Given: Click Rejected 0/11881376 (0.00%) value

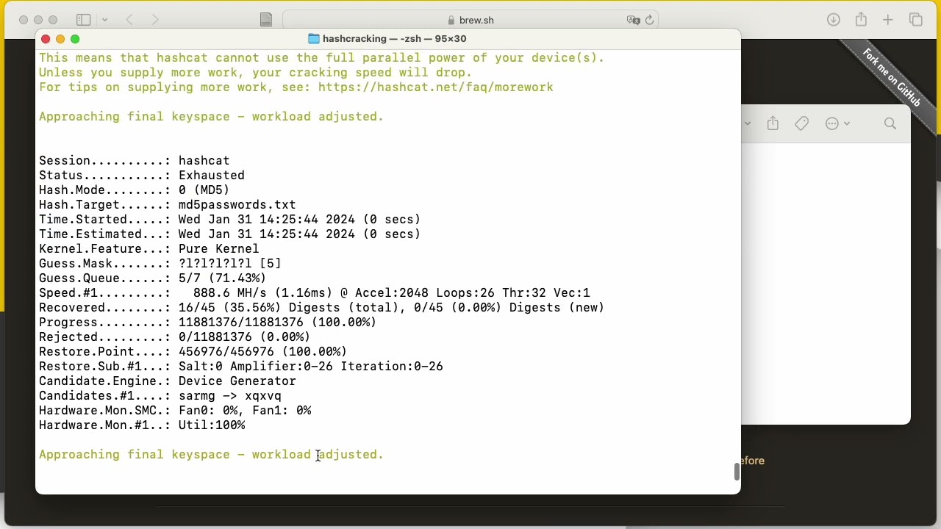Looking at the screenshot, I should click(x=244, y=337).
